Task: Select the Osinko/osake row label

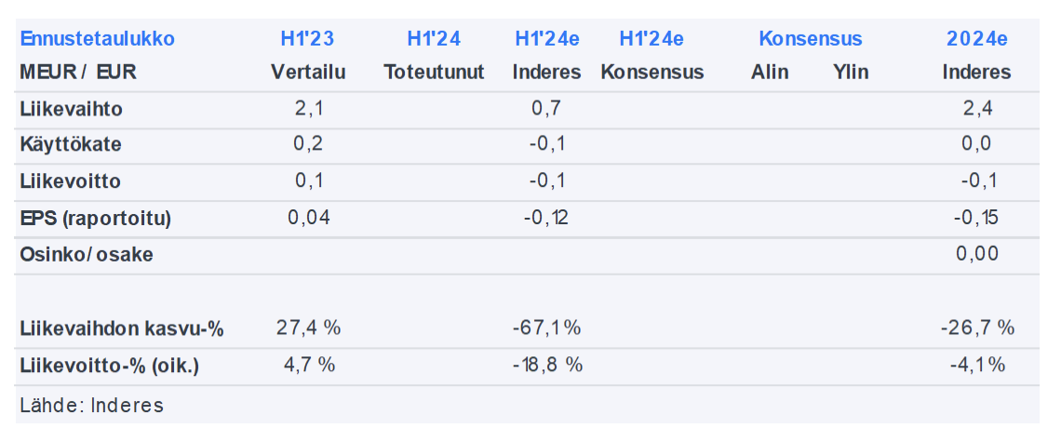Action: click(x=86, y=255)
